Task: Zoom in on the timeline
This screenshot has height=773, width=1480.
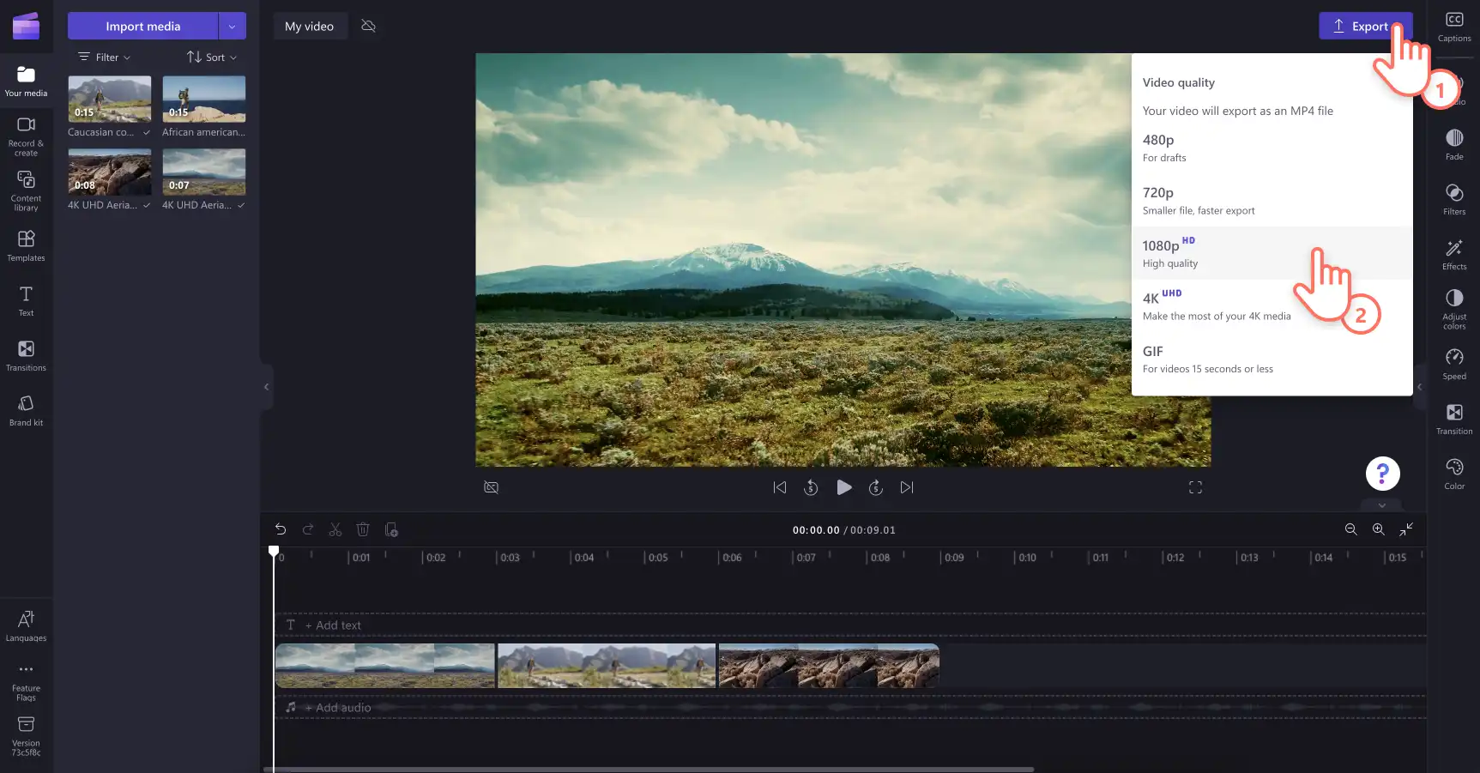Action: click(x=1378, y=529)
